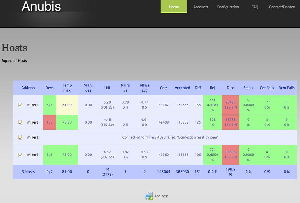
Task: Click the edit icon for miner2
Action: point(21,122)
